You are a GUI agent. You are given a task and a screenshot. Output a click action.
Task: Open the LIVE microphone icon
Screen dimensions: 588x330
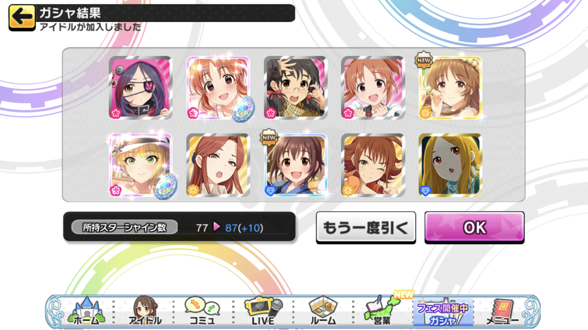pyautogui.click(x=263, y=311)
